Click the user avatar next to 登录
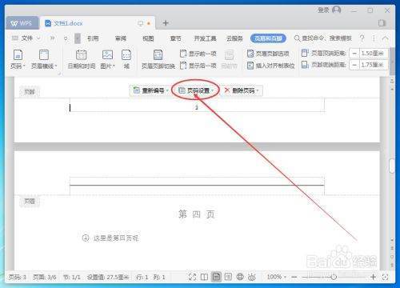400x288 pixels. pyautogui.click(x=337, y=10)
